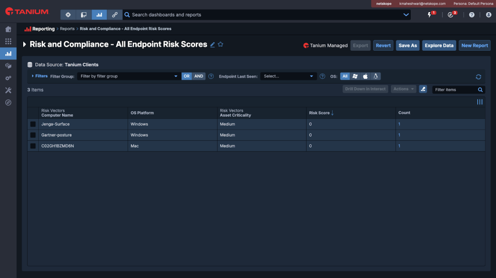
Task: Set OS filter to All
Action: pyautogui.click(x=345, y=76)
